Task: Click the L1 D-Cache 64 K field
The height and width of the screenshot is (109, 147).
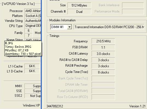Action: point(32,71)
